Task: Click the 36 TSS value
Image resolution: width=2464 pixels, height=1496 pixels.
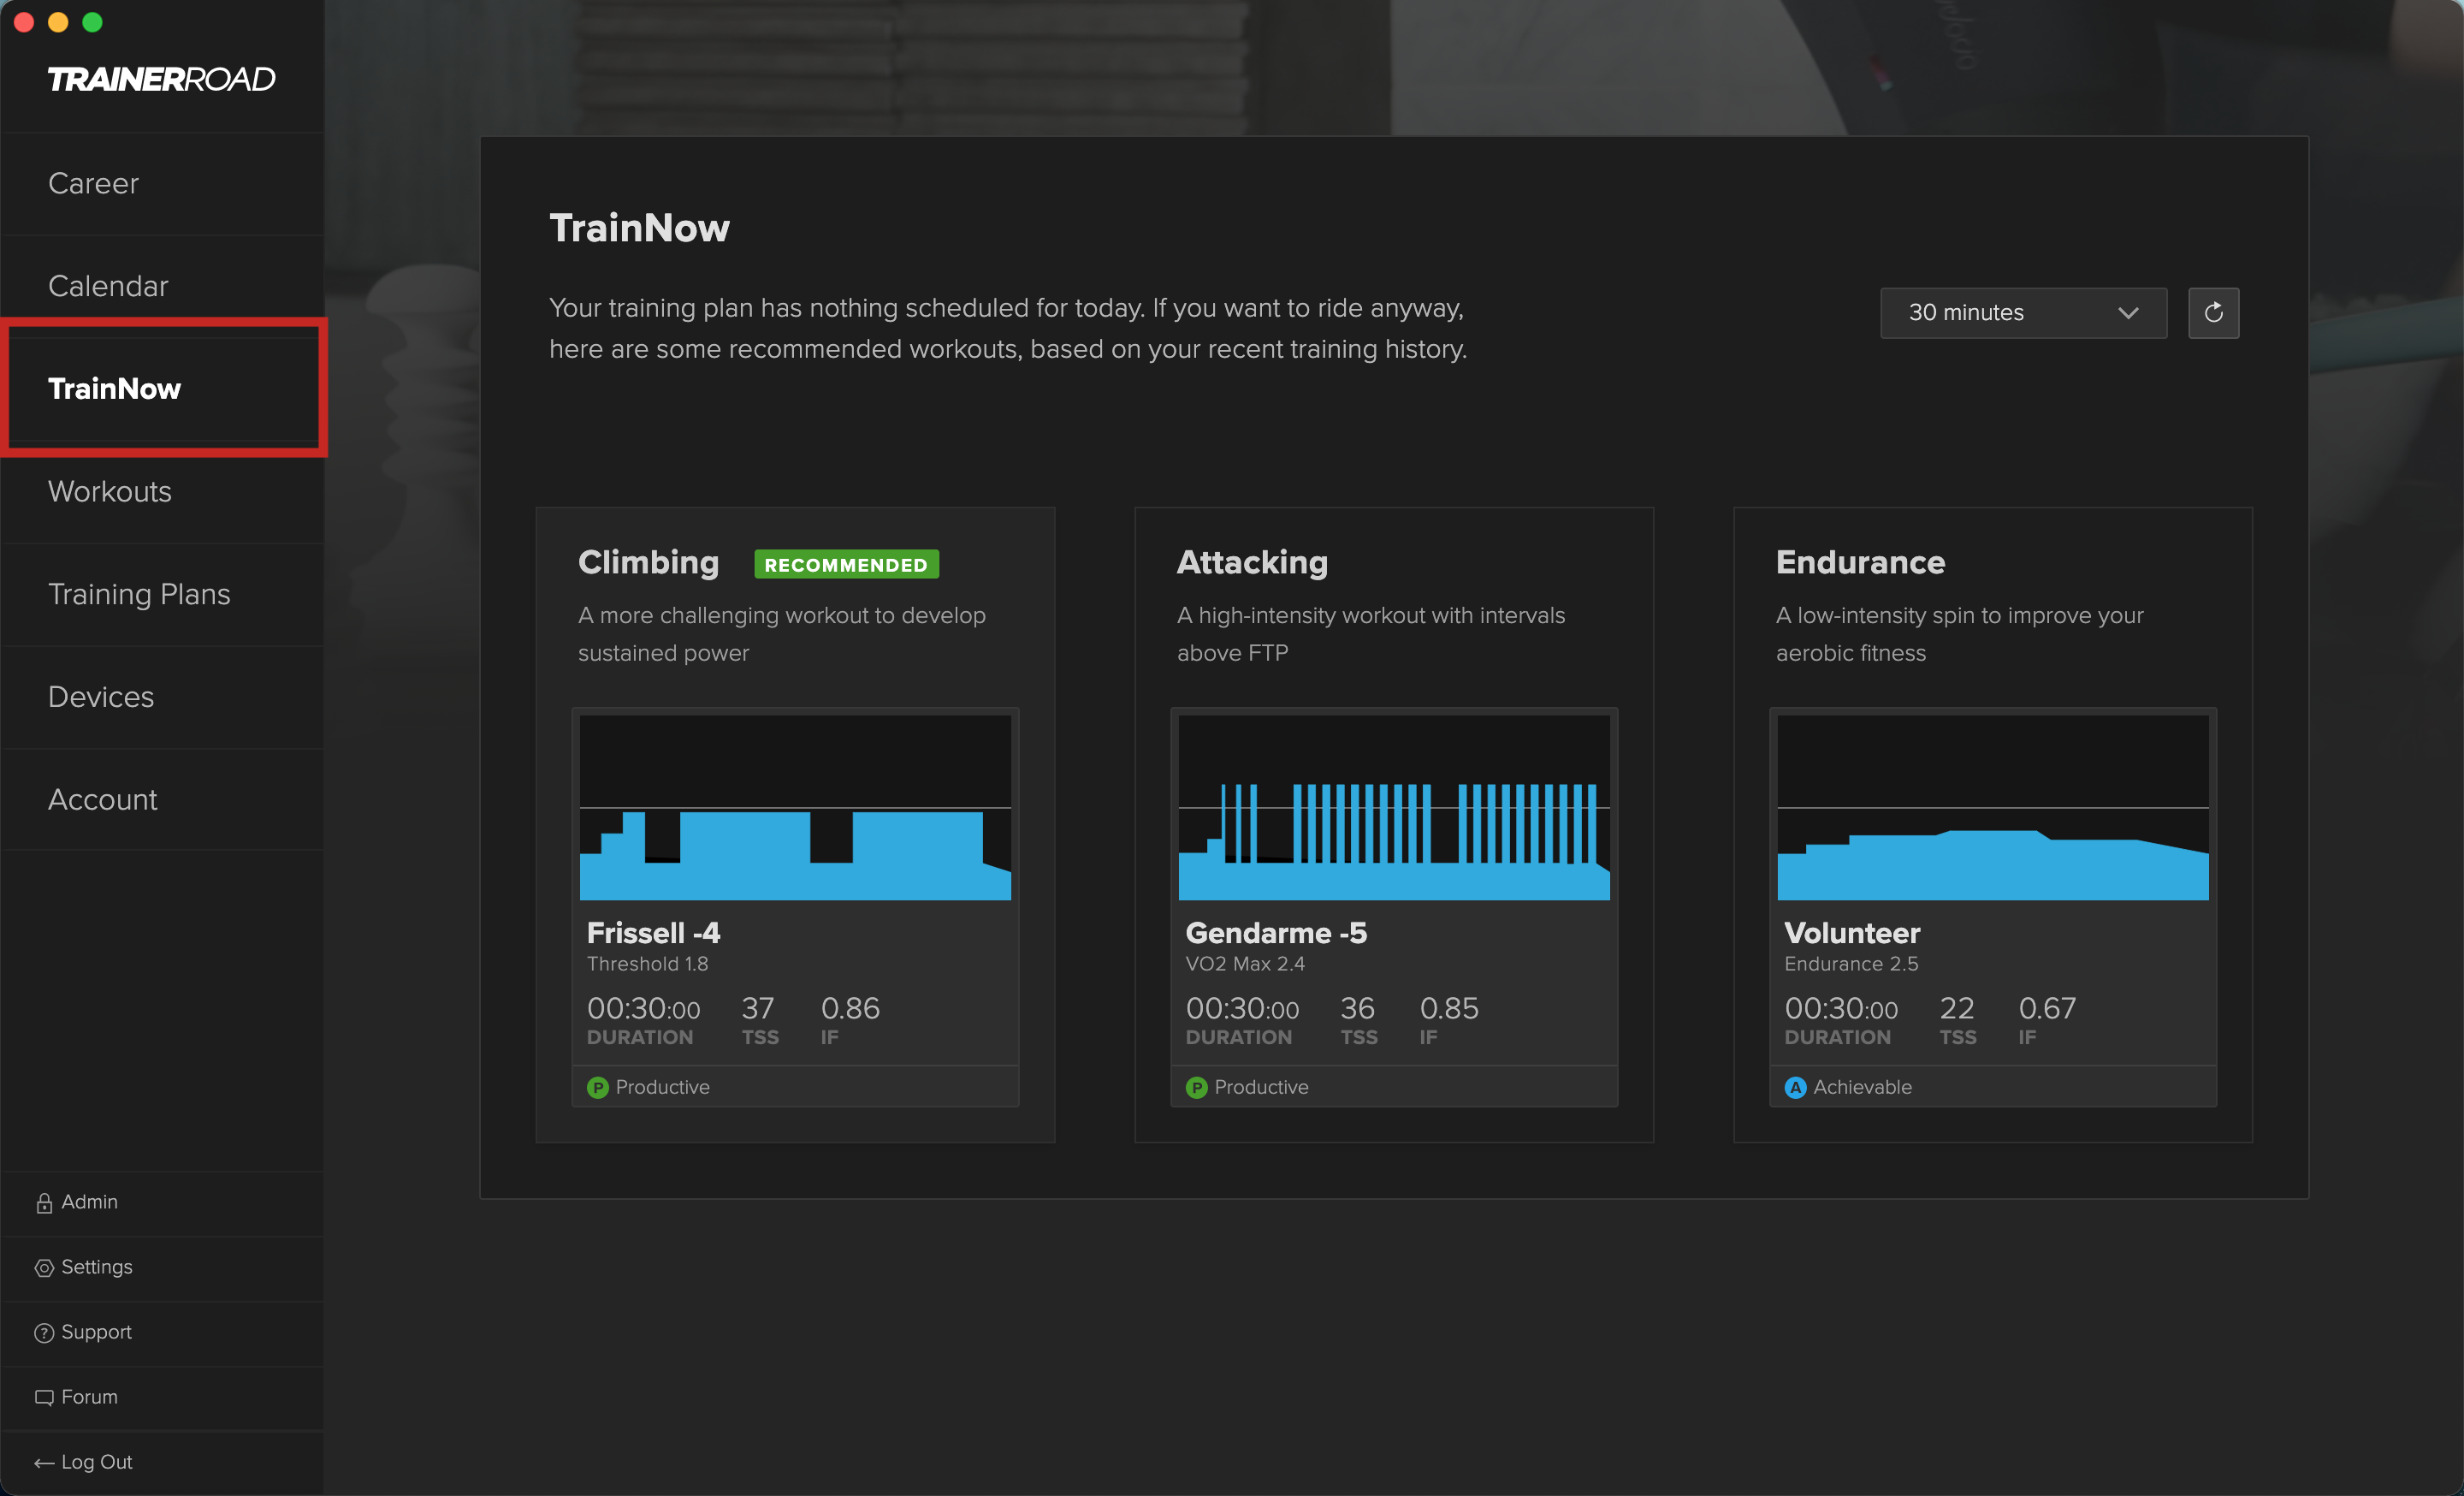Action: click(1357, 1007)
